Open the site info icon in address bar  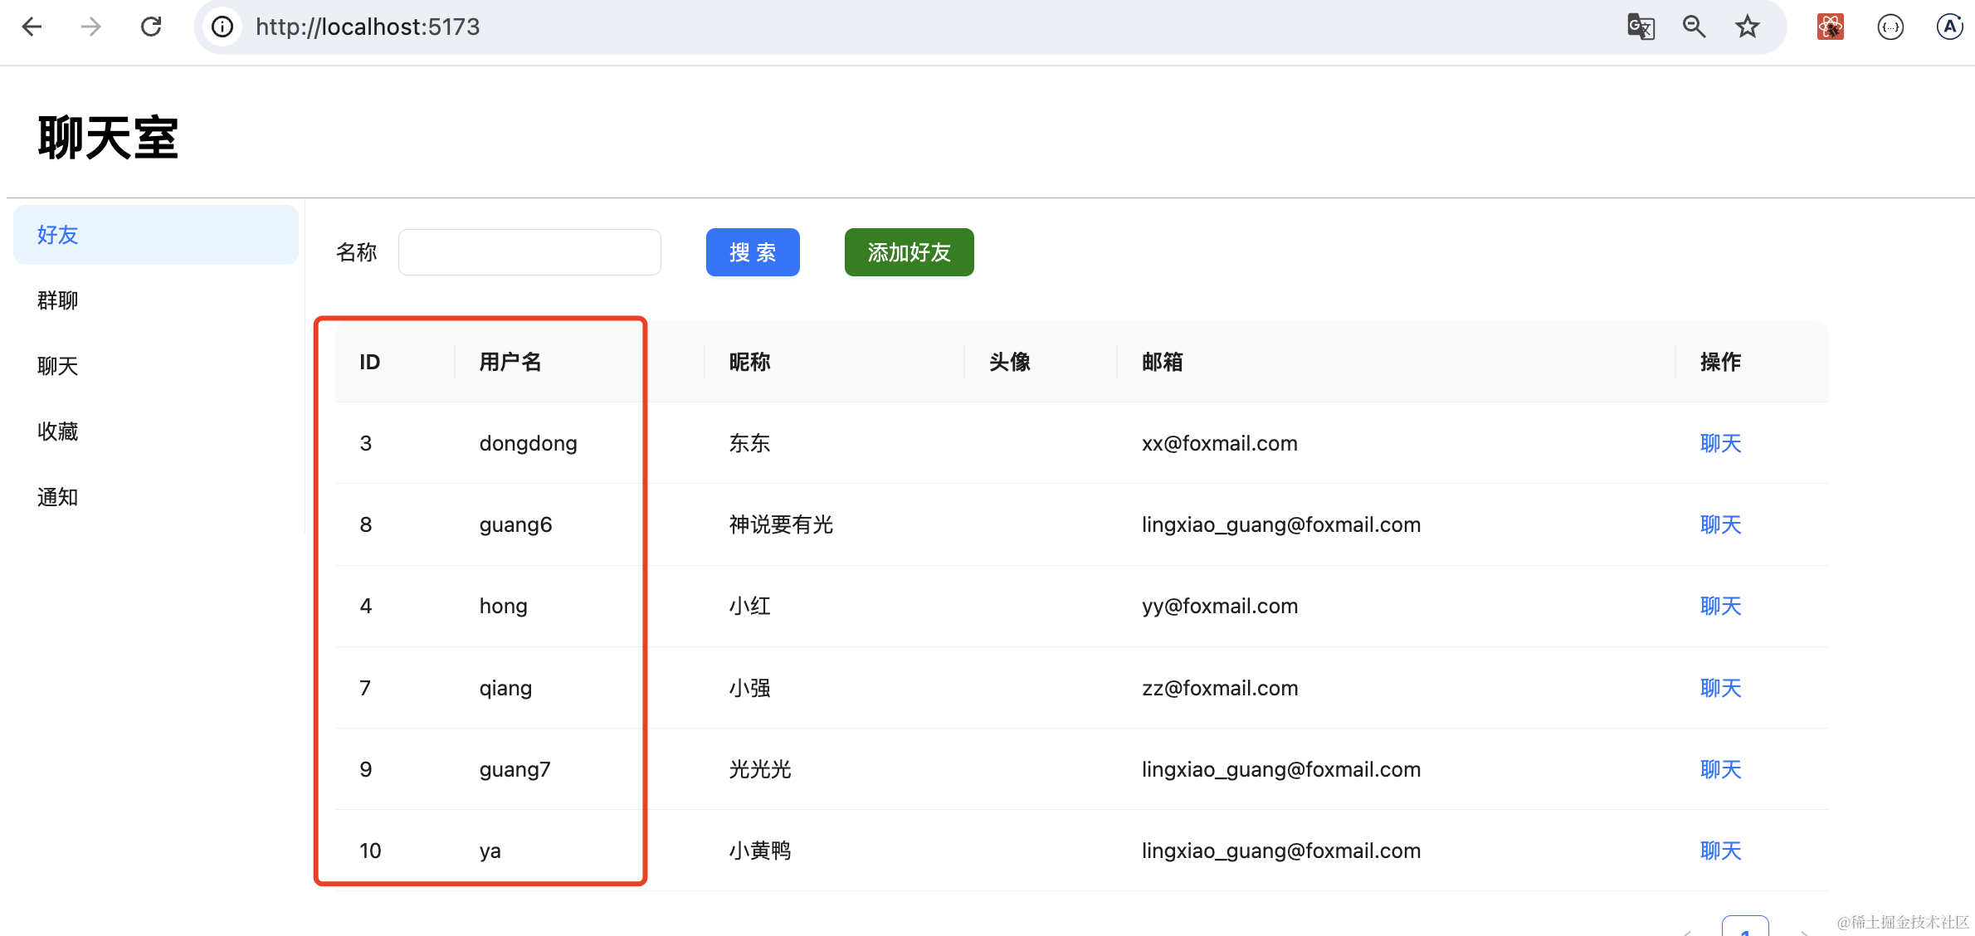click(222, 27)
